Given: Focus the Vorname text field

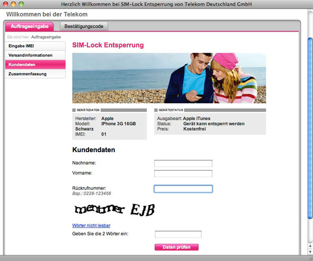Looking at the screenshot, I should [x=183, y=174].
